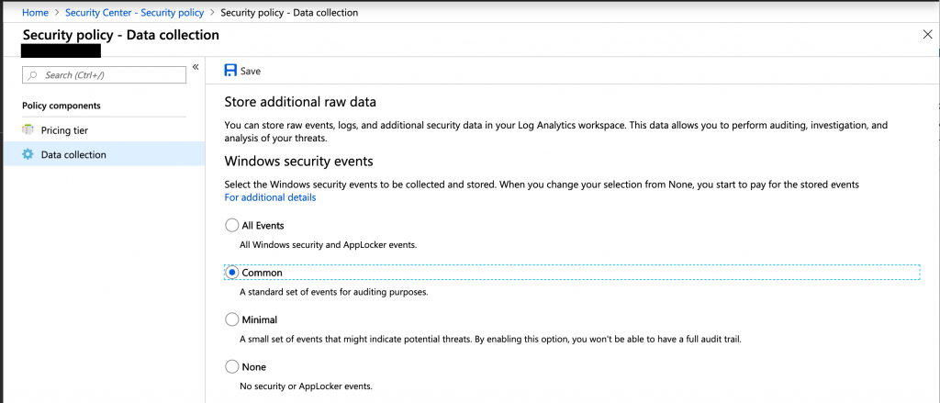The width and height of the screenshot is (940, 403).
Task: Choose the Minimal radio option
Action: pyautogui.click(x=231, y=319)
